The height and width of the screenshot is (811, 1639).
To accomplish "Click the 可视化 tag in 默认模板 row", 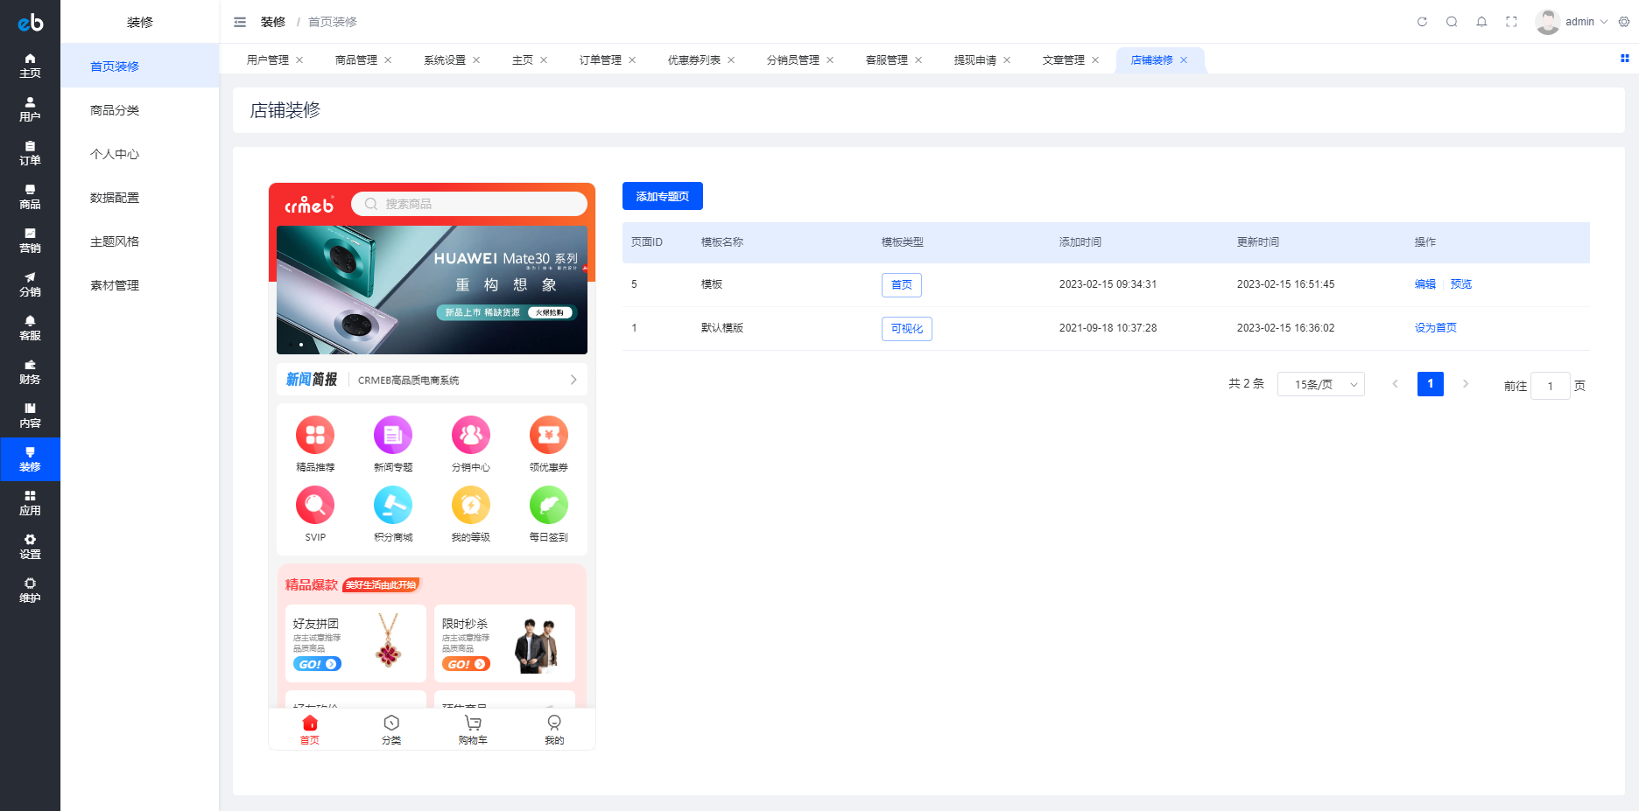I will (x=907, y=329).
